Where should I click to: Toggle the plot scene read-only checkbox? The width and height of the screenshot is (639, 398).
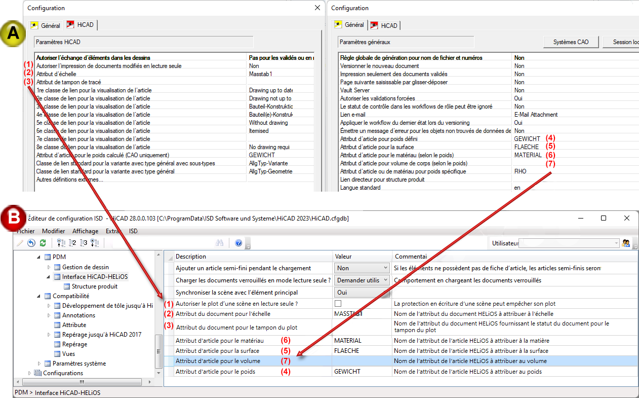(338, 303)
